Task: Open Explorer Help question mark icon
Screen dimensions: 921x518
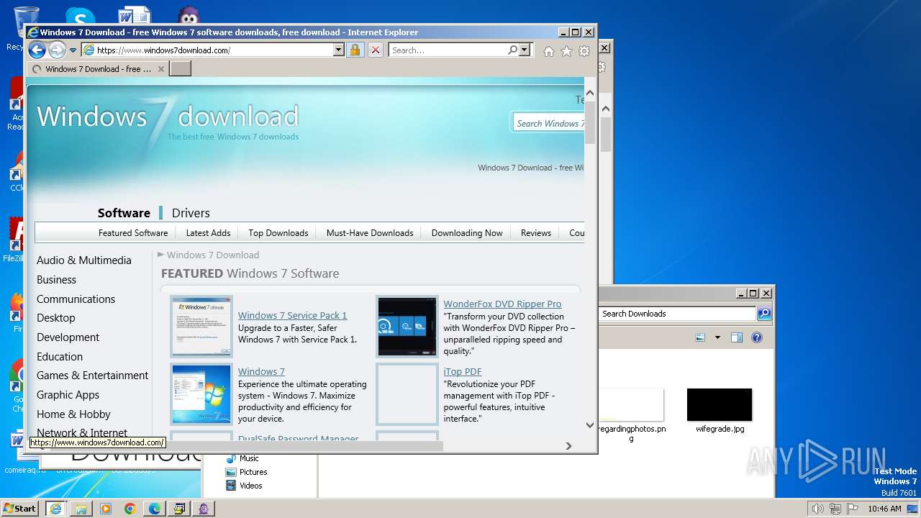Action: (x=756, y=337)
